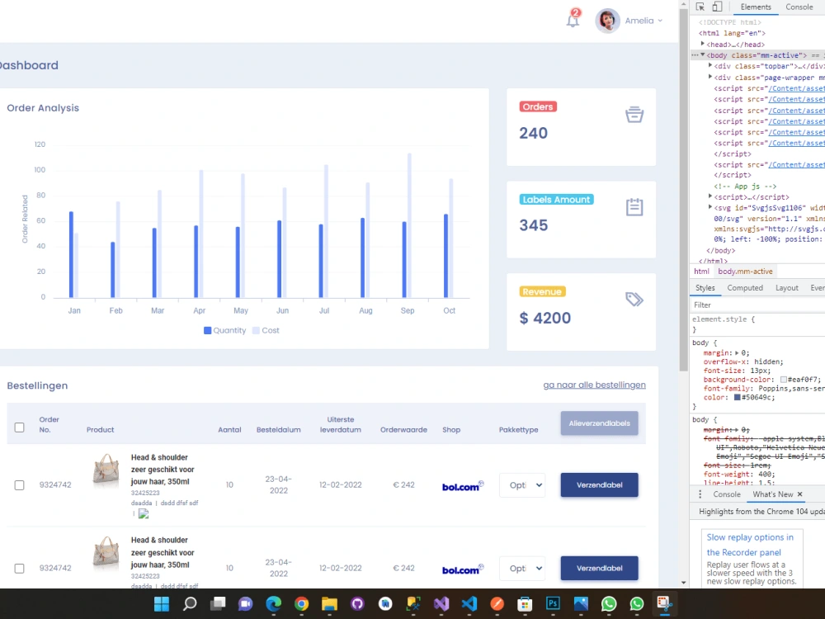Open Task View from taskbar
Viewport: 825px width, 619px height.
tap(218, 604)
